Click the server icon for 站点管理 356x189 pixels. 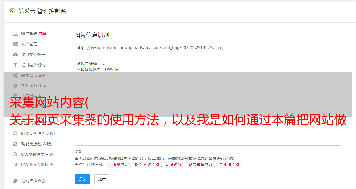click(x=15, y=44)
